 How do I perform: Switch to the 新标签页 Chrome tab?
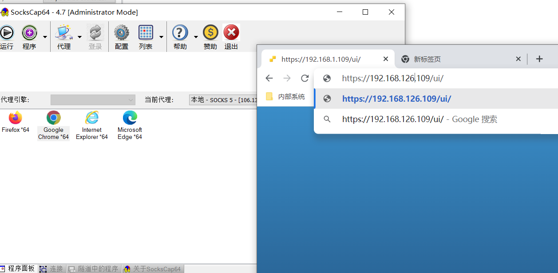coord(457,59)
